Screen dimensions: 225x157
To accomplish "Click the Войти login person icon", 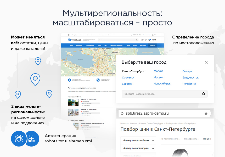I will [153, 35].
